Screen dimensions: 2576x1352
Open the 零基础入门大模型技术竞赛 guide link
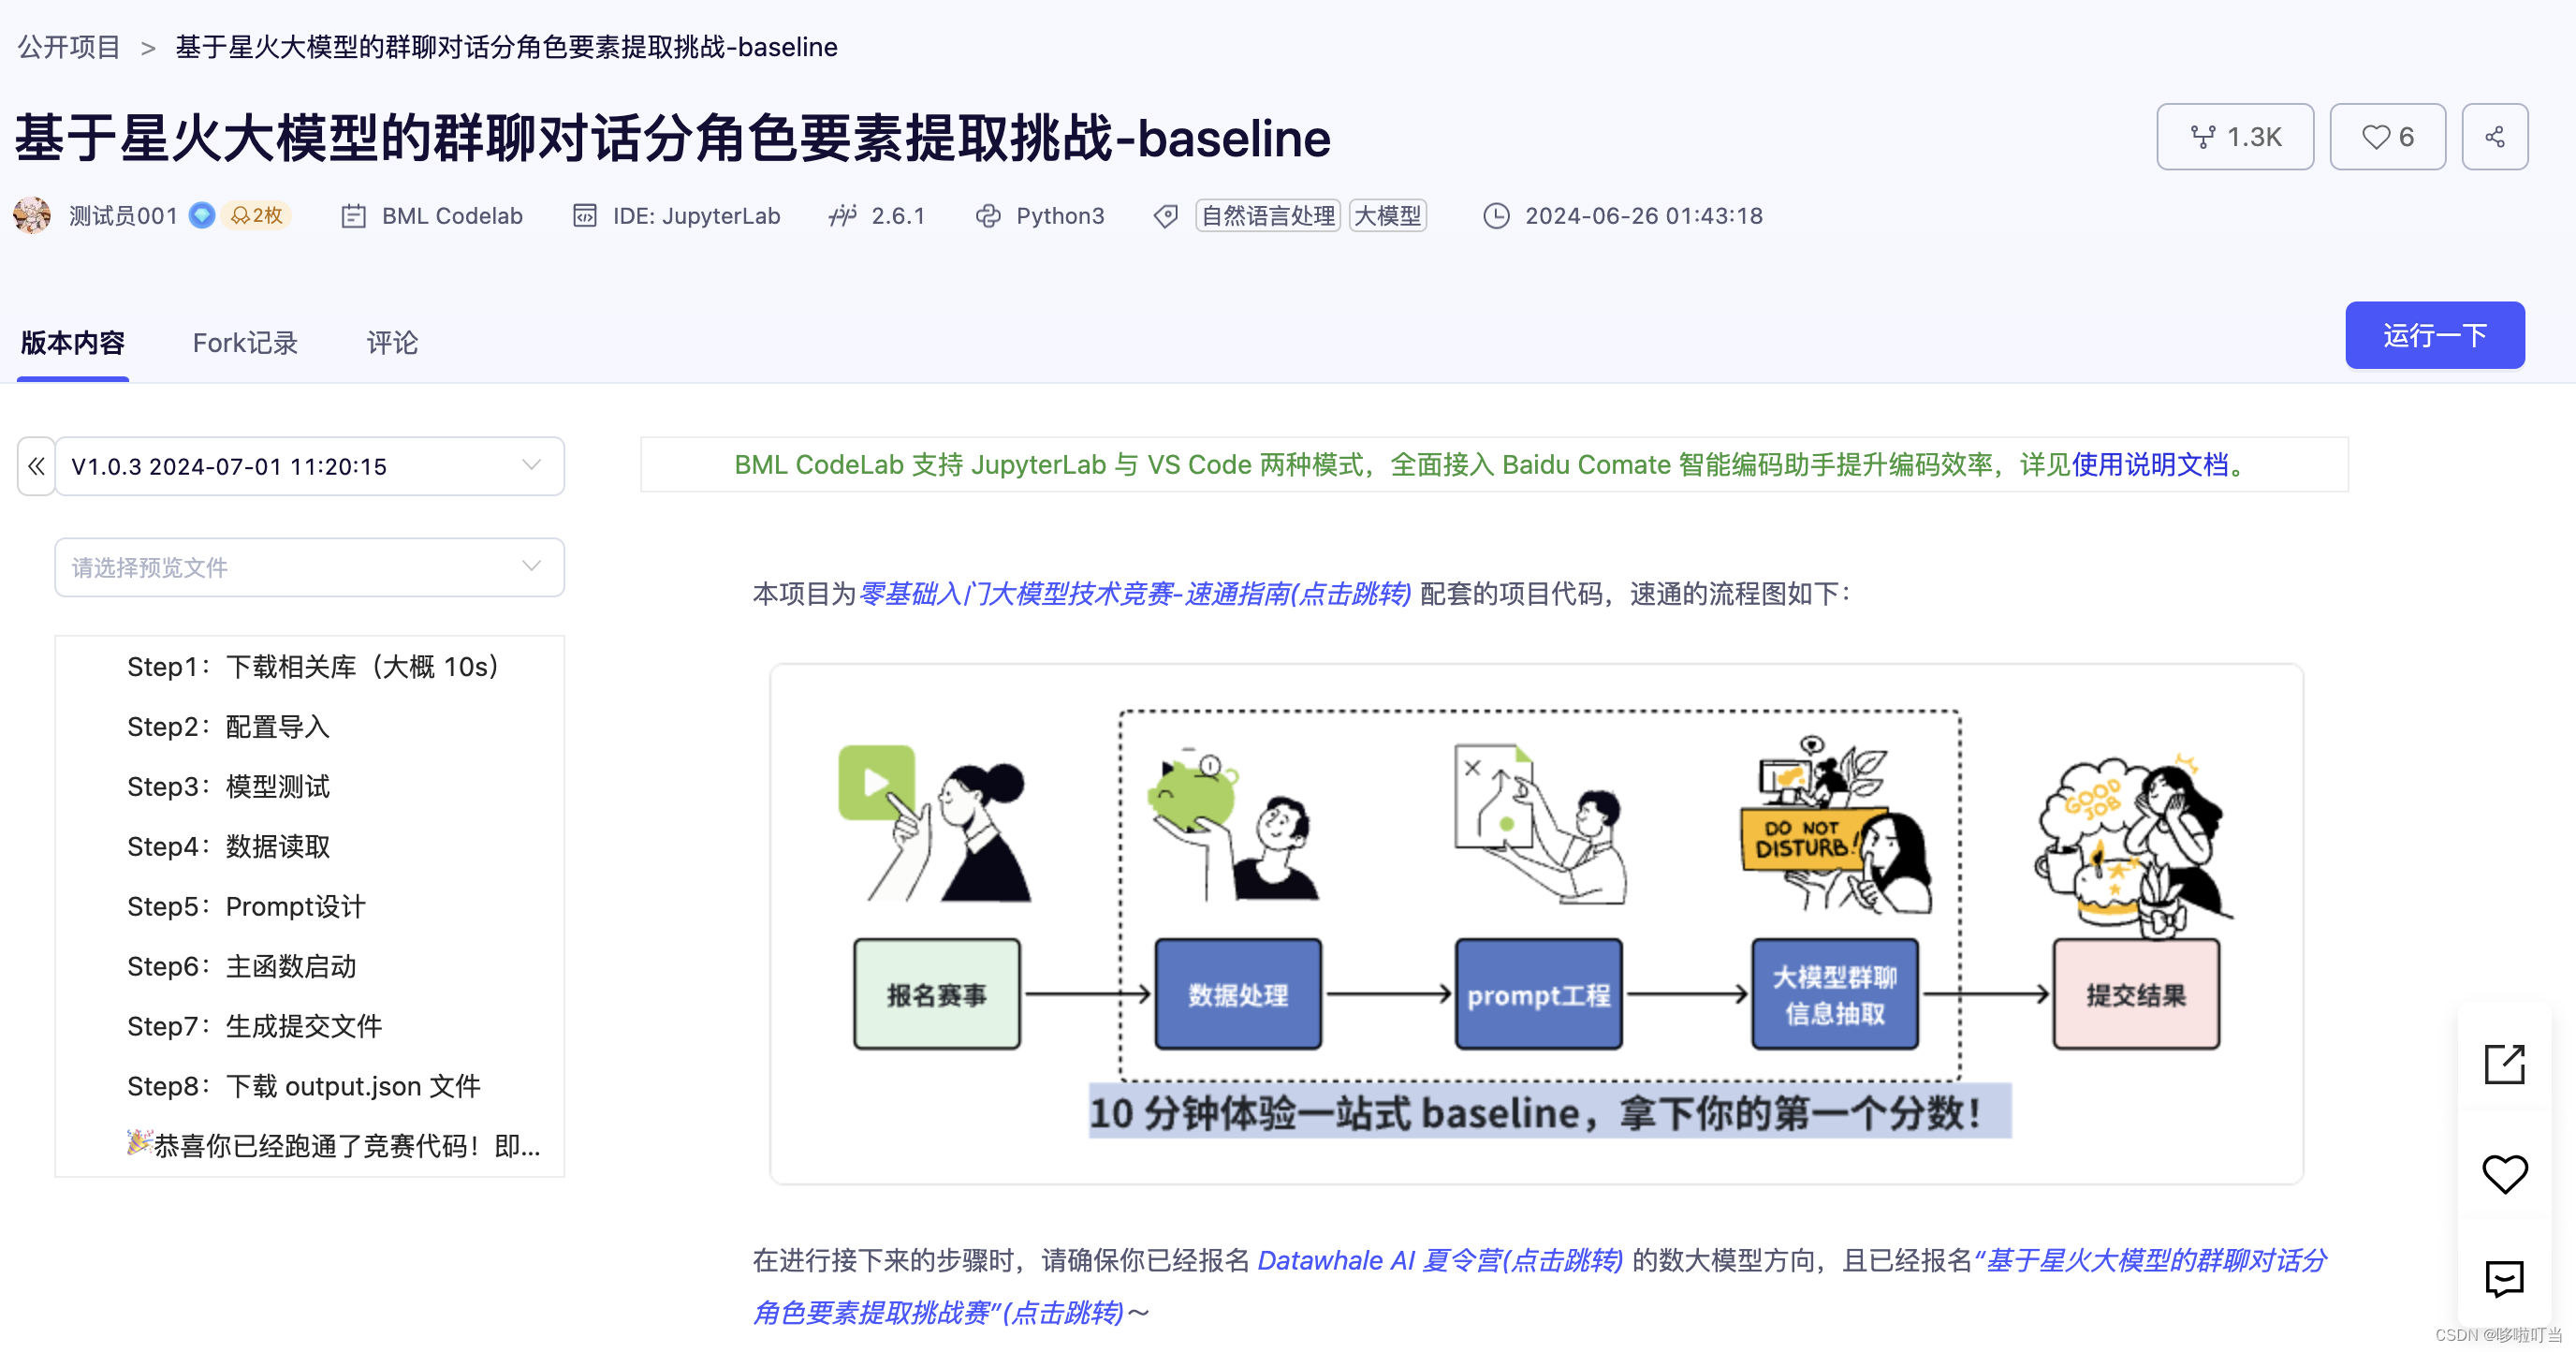click(1134, 594)
